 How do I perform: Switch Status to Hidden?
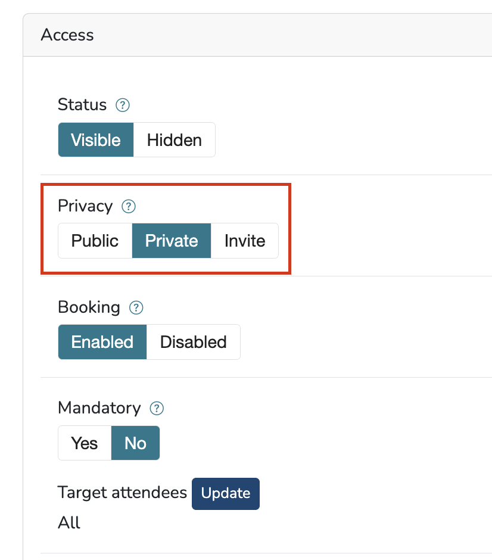click(175, 140)
